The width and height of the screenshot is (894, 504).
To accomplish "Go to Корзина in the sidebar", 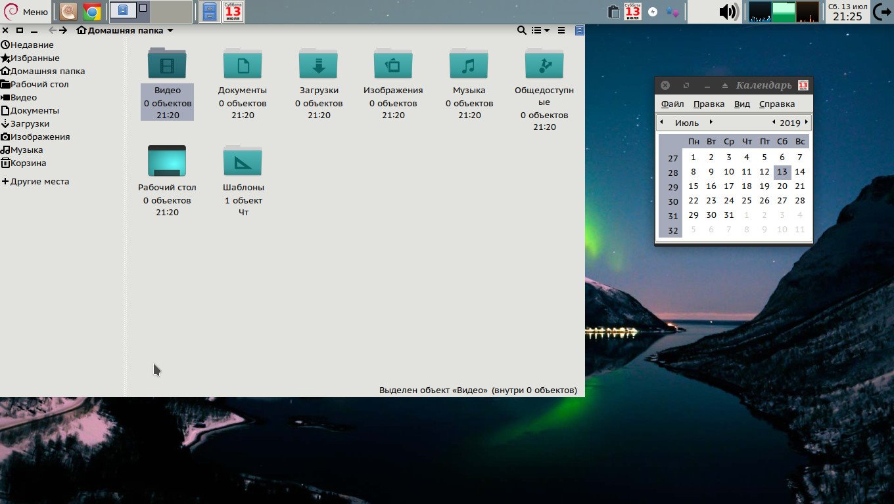I will (28, 163).
